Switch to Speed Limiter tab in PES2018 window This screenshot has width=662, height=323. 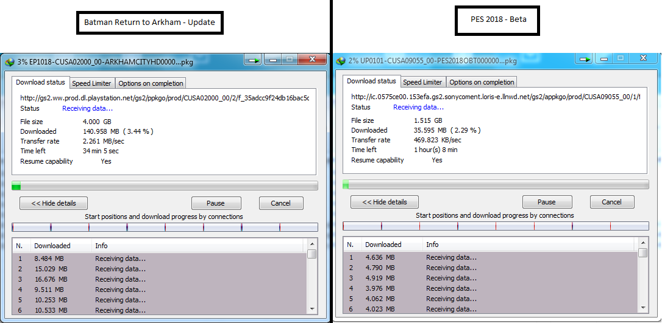click(x=422, y=82)
